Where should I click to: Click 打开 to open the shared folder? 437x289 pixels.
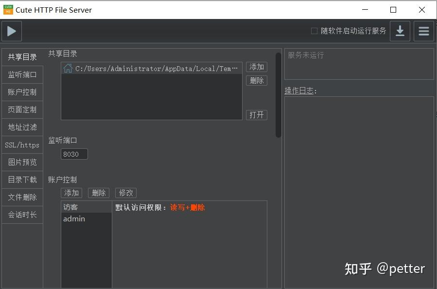click(257, 115)
